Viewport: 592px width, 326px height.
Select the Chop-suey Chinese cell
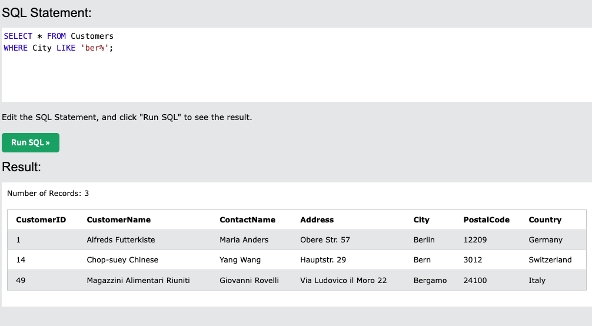122,260
